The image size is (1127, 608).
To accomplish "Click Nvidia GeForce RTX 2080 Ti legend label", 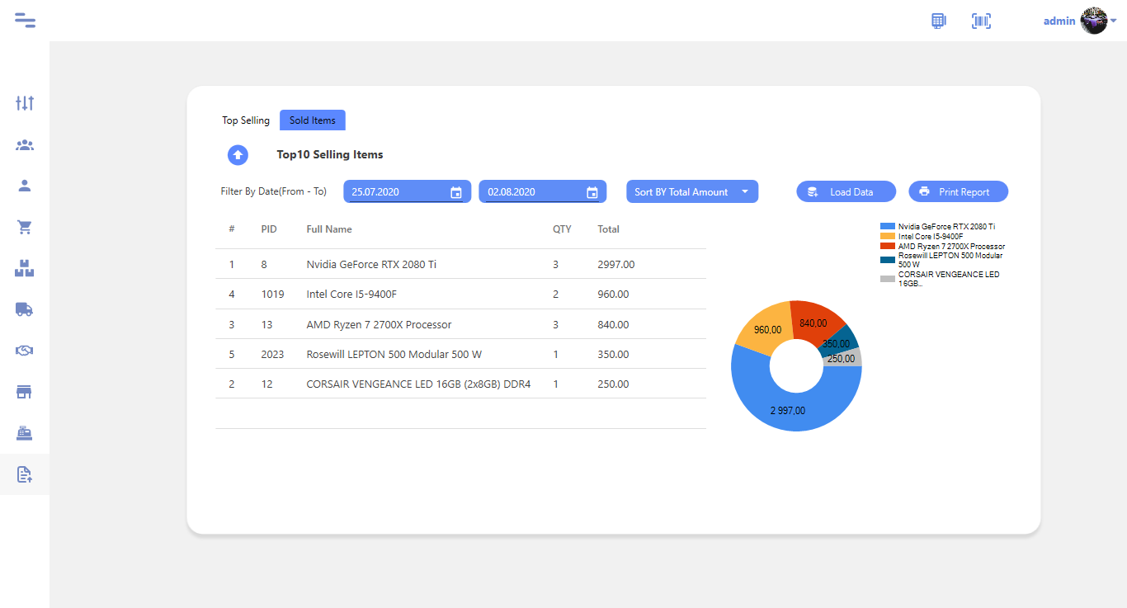I will 947,226.
